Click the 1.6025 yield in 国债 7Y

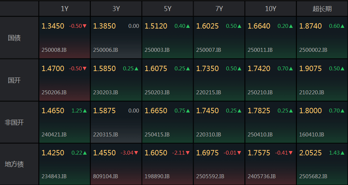coord(207,26)
